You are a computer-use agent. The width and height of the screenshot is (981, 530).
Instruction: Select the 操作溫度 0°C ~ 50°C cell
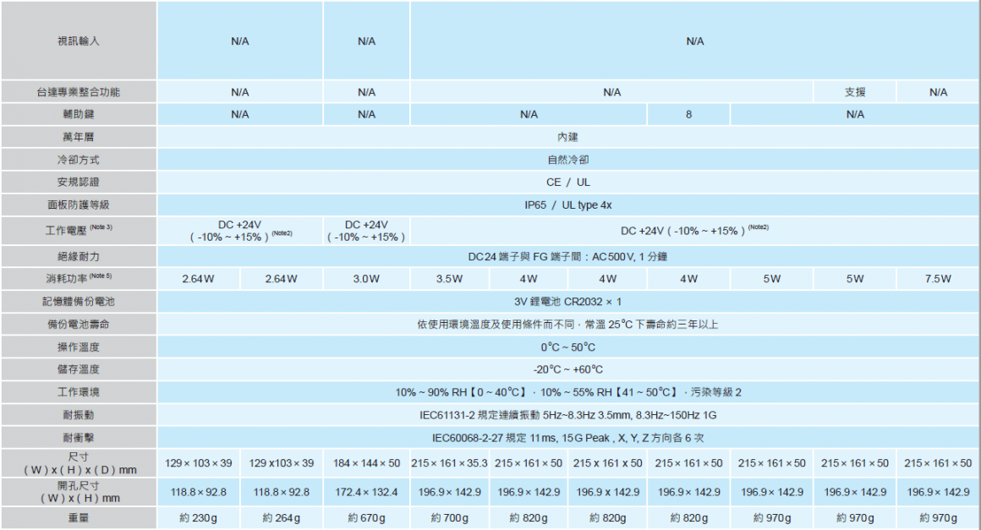pyautogui.click(x=568, y=347)
